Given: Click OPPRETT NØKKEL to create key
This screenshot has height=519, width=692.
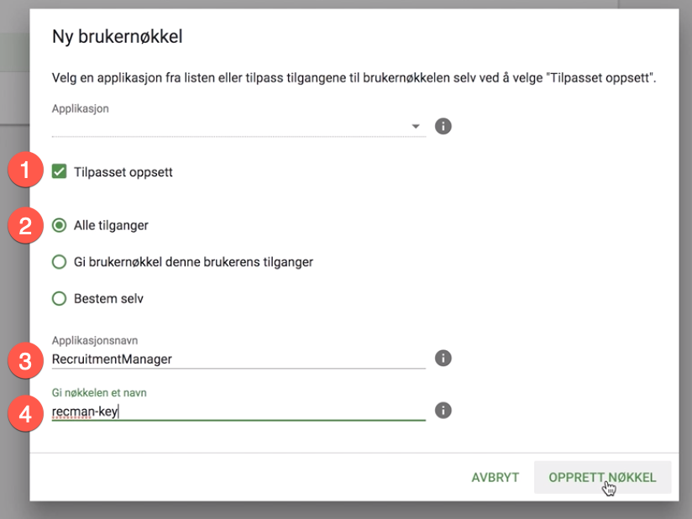Looking at the screenshot, I should [602, 477].
